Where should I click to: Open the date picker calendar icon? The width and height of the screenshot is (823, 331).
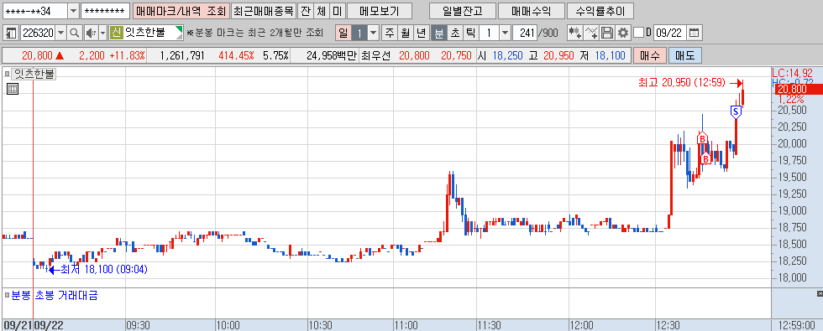694,33
